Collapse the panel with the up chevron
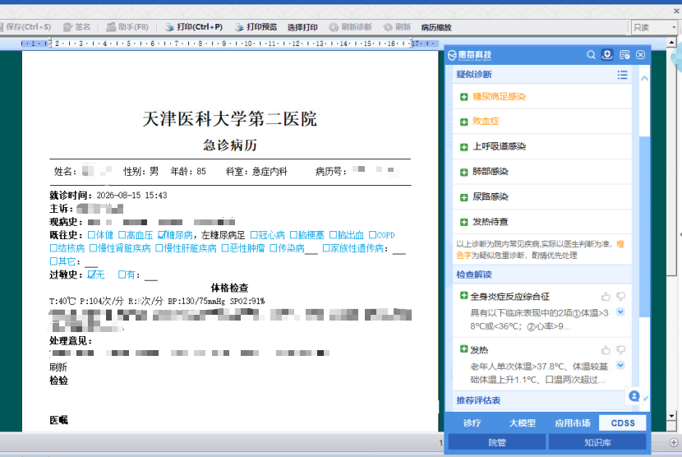The height and width of the screenshot is (457, 682). pyautogui.click(x=644, y=79)
